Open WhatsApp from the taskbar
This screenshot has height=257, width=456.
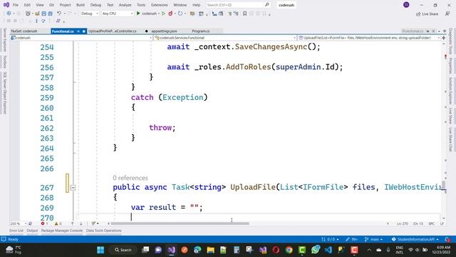coord(315,250)
